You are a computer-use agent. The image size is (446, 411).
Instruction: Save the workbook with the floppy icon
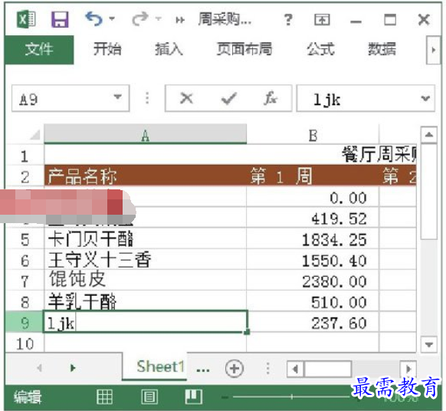[x=60, y=19]
